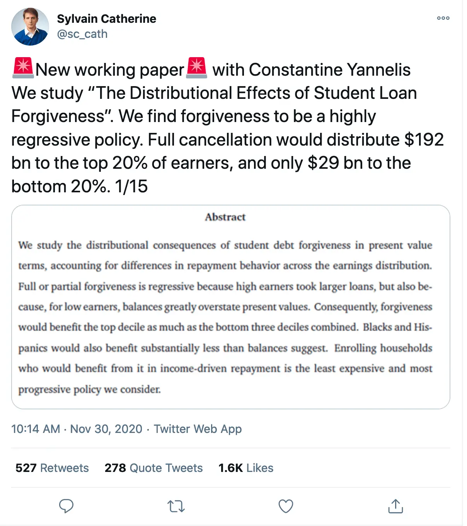Click the first red siren emoji
This screenshot has height=526, width=467.
pos(23,68)
